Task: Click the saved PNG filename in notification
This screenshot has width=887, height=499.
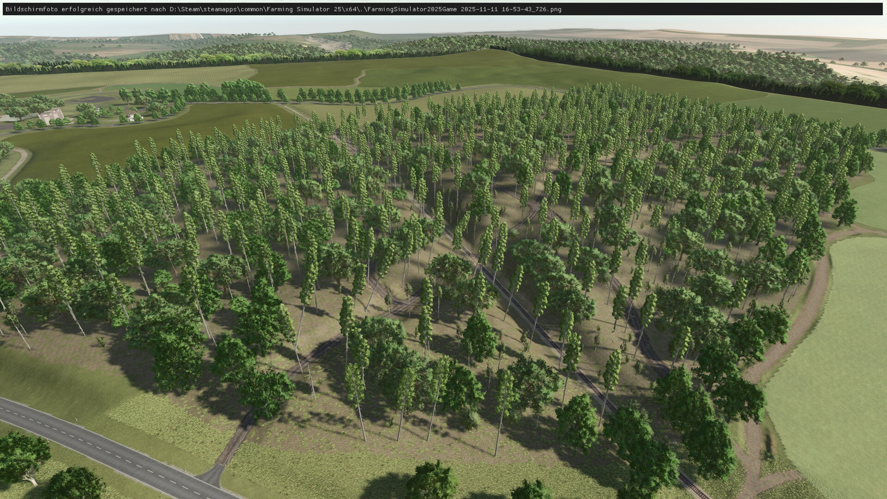Action: (x=465, y=9)
